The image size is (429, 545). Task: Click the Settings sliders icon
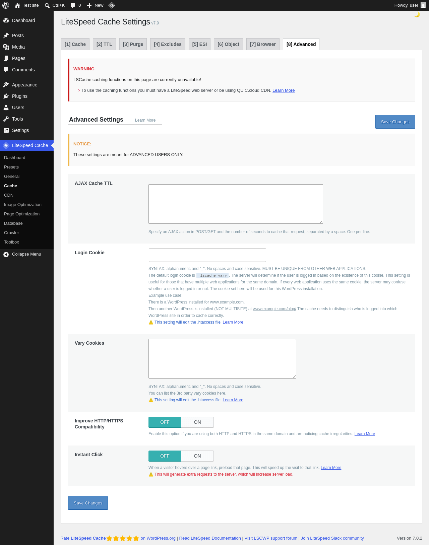(x=6, y=130)
